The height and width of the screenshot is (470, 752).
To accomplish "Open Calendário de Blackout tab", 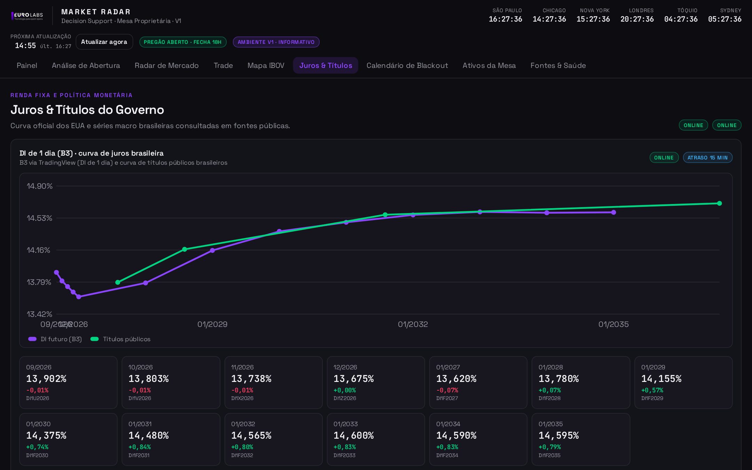I will pyautogui.click(x=407, y=65).
